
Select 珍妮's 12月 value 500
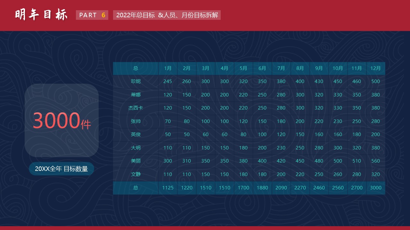376,81
